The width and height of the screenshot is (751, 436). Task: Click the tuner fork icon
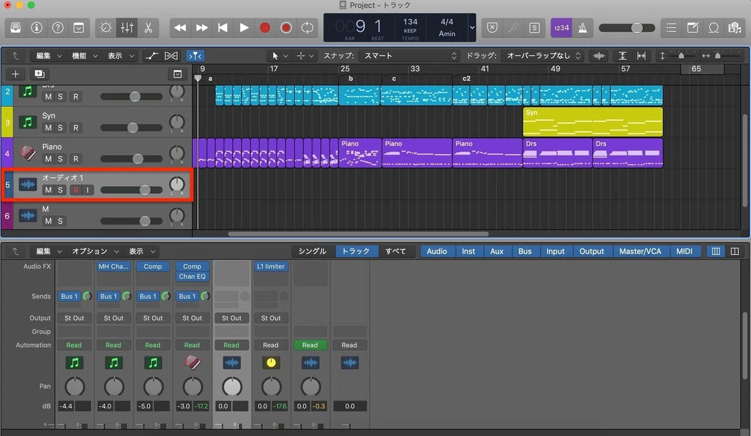coord(513,28)
